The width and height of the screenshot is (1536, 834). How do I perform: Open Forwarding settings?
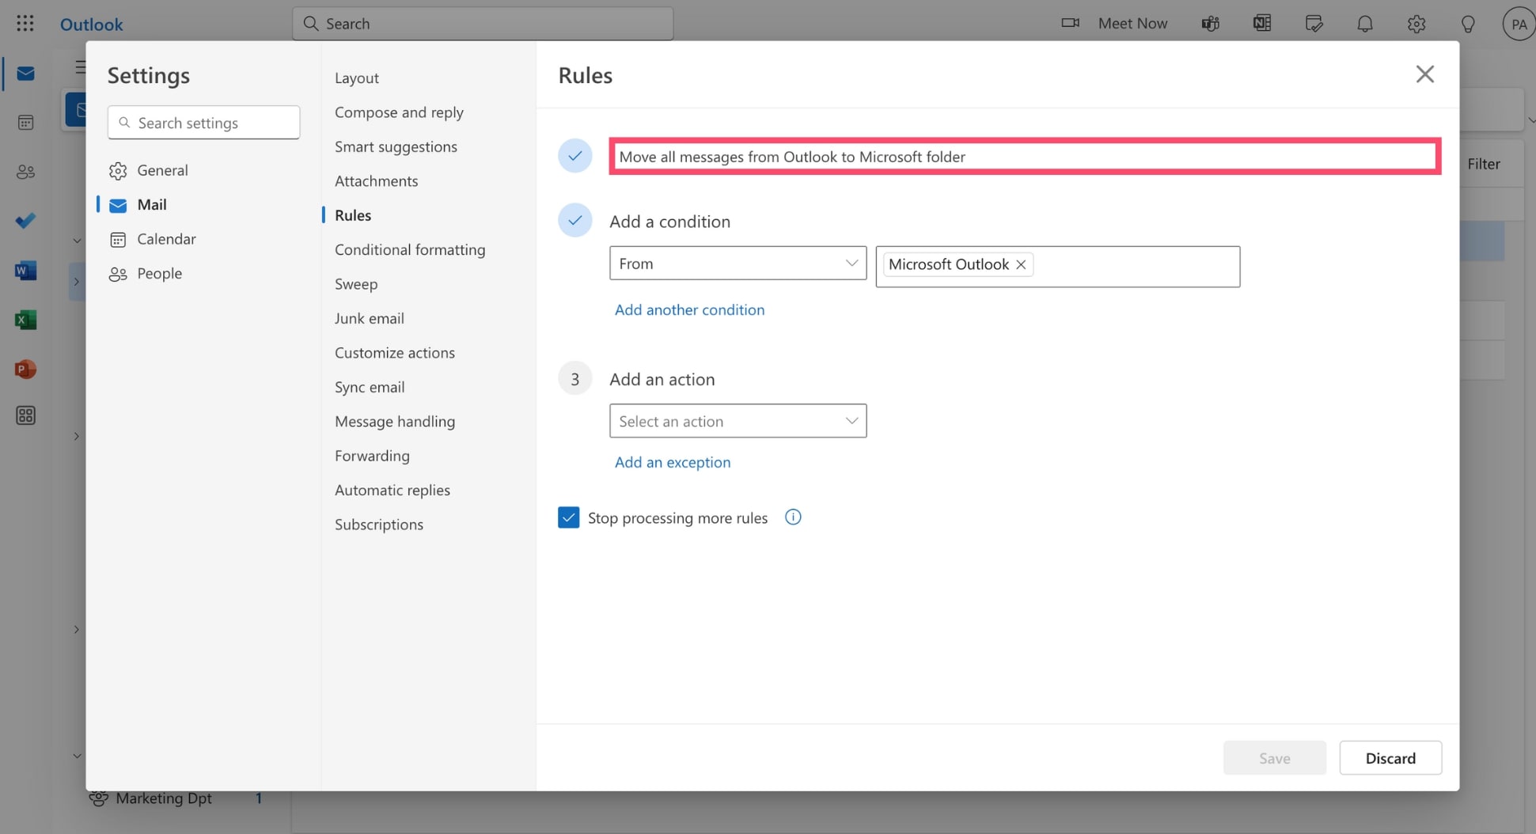pyautogui.click(x=372, y=456)
